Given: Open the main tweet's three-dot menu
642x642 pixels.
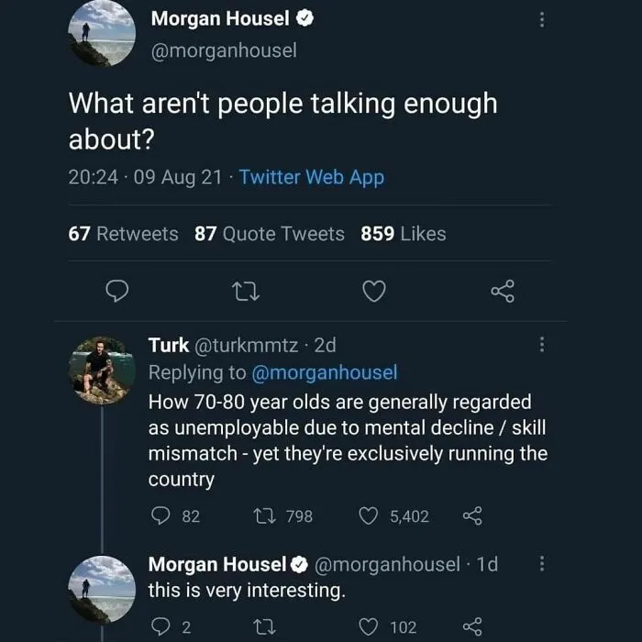Looking at the screenshot, I should coord(542,19).
